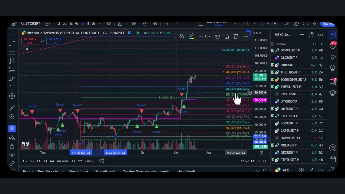The image size is (345, 194).
Task: Click the Kaydet save link
Action: (x=219, y=25)
